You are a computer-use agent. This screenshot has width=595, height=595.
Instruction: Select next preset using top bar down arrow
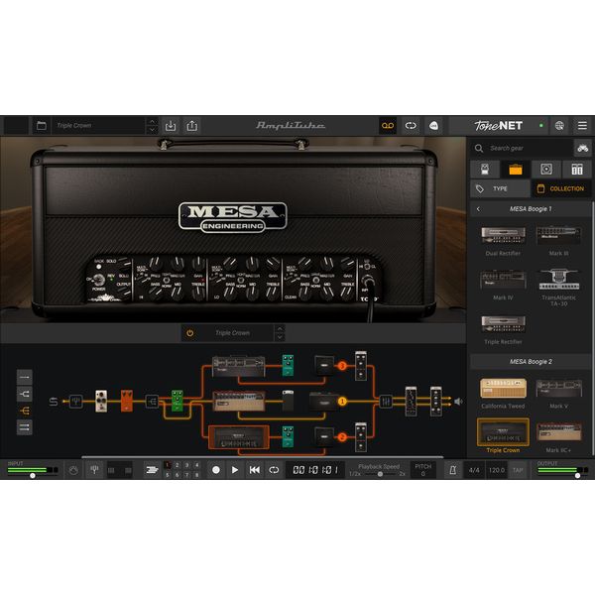(152, 130)
